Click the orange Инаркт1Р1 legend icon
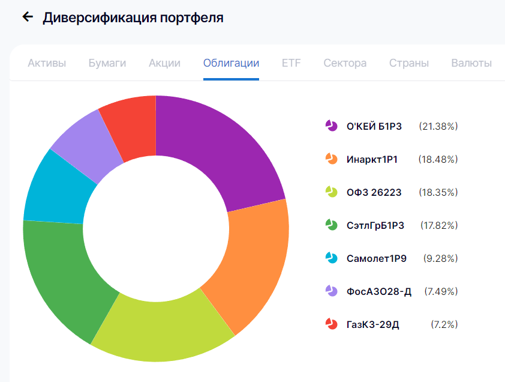The width and height of the screenshot is (505, 382). (332, 159)
